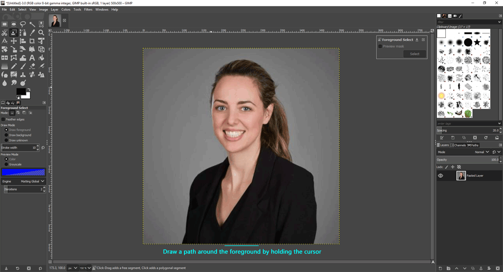The image size is (503, 272).
Task: Open the Windows menu
Action: tap(102, 9)
